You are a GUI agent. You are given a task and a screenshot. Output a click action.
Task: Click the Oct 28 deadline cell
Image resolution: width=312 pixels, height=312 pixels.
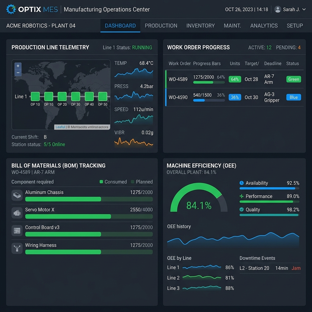point(251,79)
